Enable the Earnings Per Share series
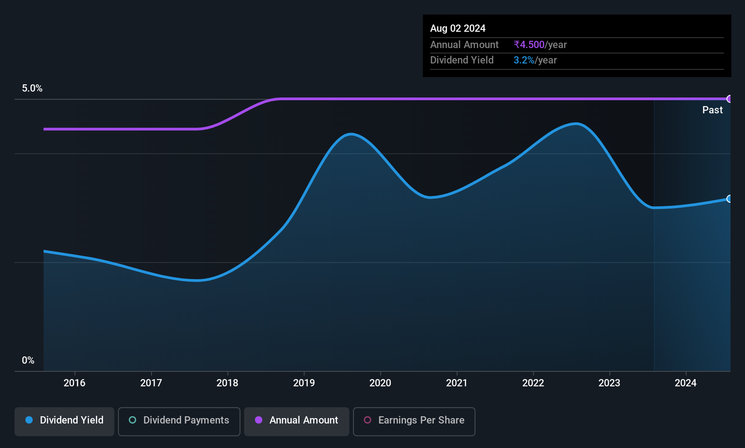The width and height of the screenshot is (745, 448). (414, 421)
